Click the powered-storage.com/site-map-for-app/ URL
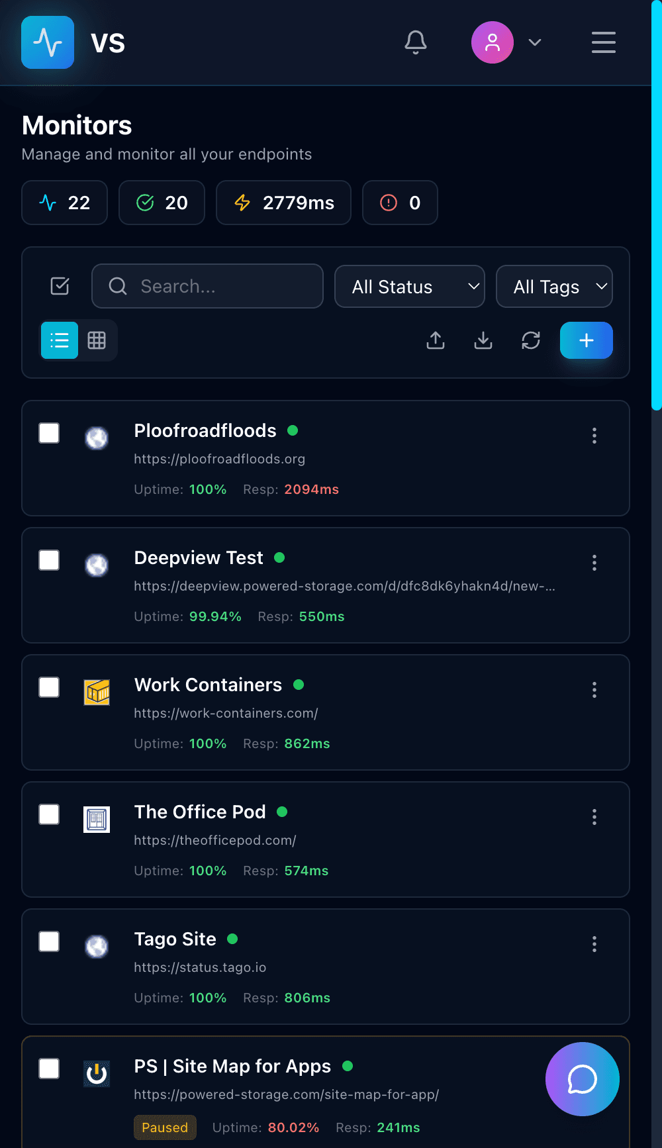662x1148 pixels. coord(287,1094)
